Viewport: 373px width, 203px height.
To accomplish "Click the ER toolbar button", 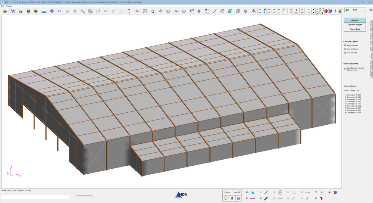I will pyautogui.click(x=269, y=13).
